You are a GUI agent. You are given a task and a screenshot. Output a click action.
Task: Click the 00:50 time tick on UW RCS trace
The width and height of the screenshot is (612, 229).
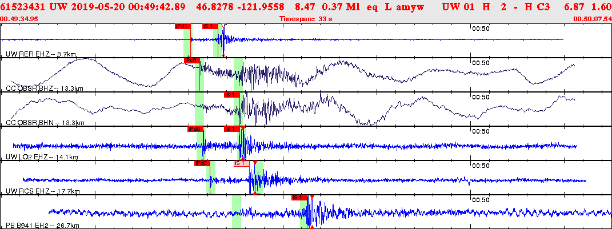tap(481, 166)
